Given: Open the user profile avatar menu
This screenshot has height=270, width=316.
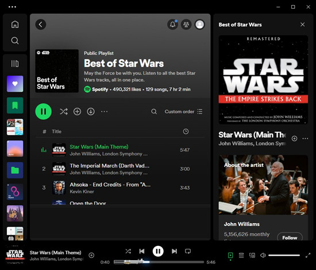Looking at the screenshot, I should [x=200, y=25].
